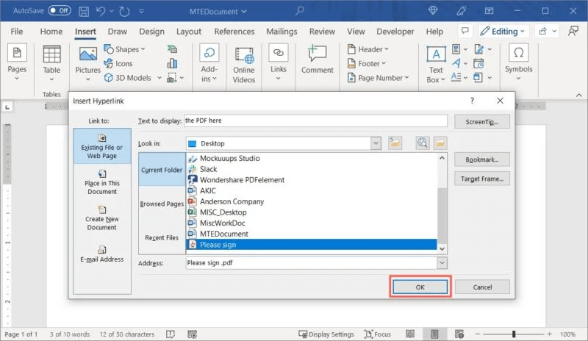Show Browsed Pages list
588x341 pixels.
coord(162,204)
